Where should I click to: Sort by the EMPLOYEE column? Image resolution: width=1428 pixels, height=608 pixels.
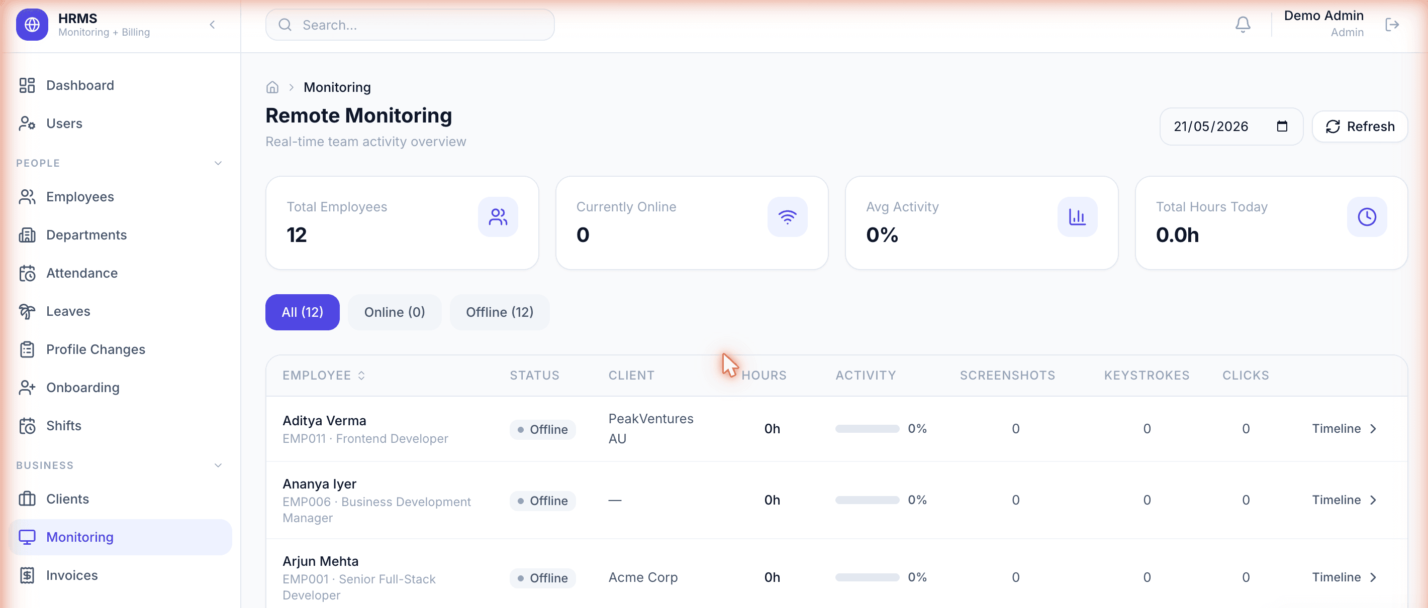[324, 376]
